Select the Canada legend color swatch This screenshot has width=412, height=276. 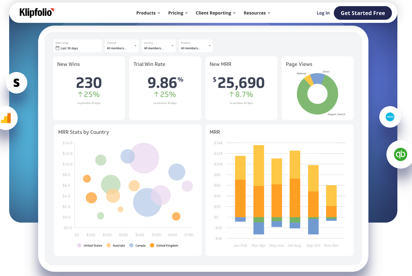point(131,245)
